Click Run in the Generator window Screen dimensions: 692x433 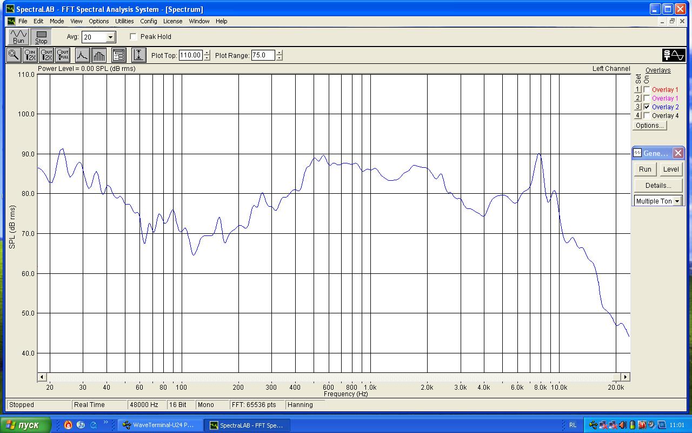(645, 169)
